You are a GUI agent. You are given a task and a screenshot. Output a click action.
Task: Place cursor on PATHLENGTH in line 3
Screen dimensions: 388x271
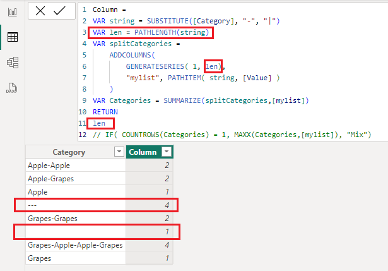(x=155, y=32)
